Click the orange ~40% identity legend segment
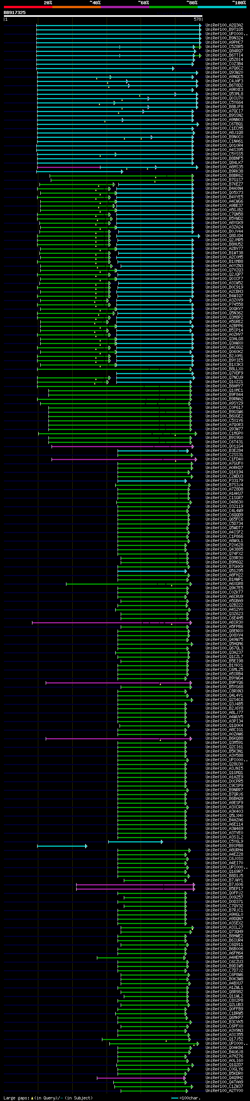The width and height of the screenshot is (250, 1101). click(x=77, y=7)
